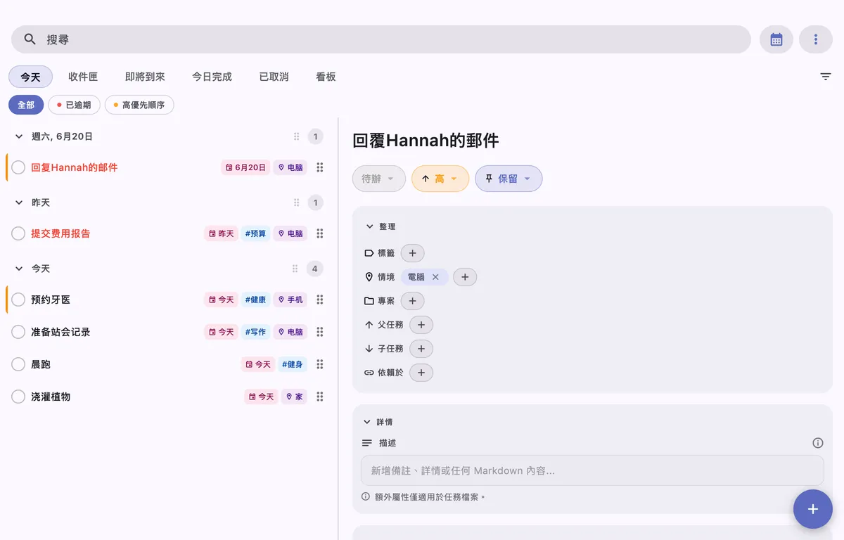Click #健康 tag on 预约牙医
844x540 pixels.
[255, 300]
